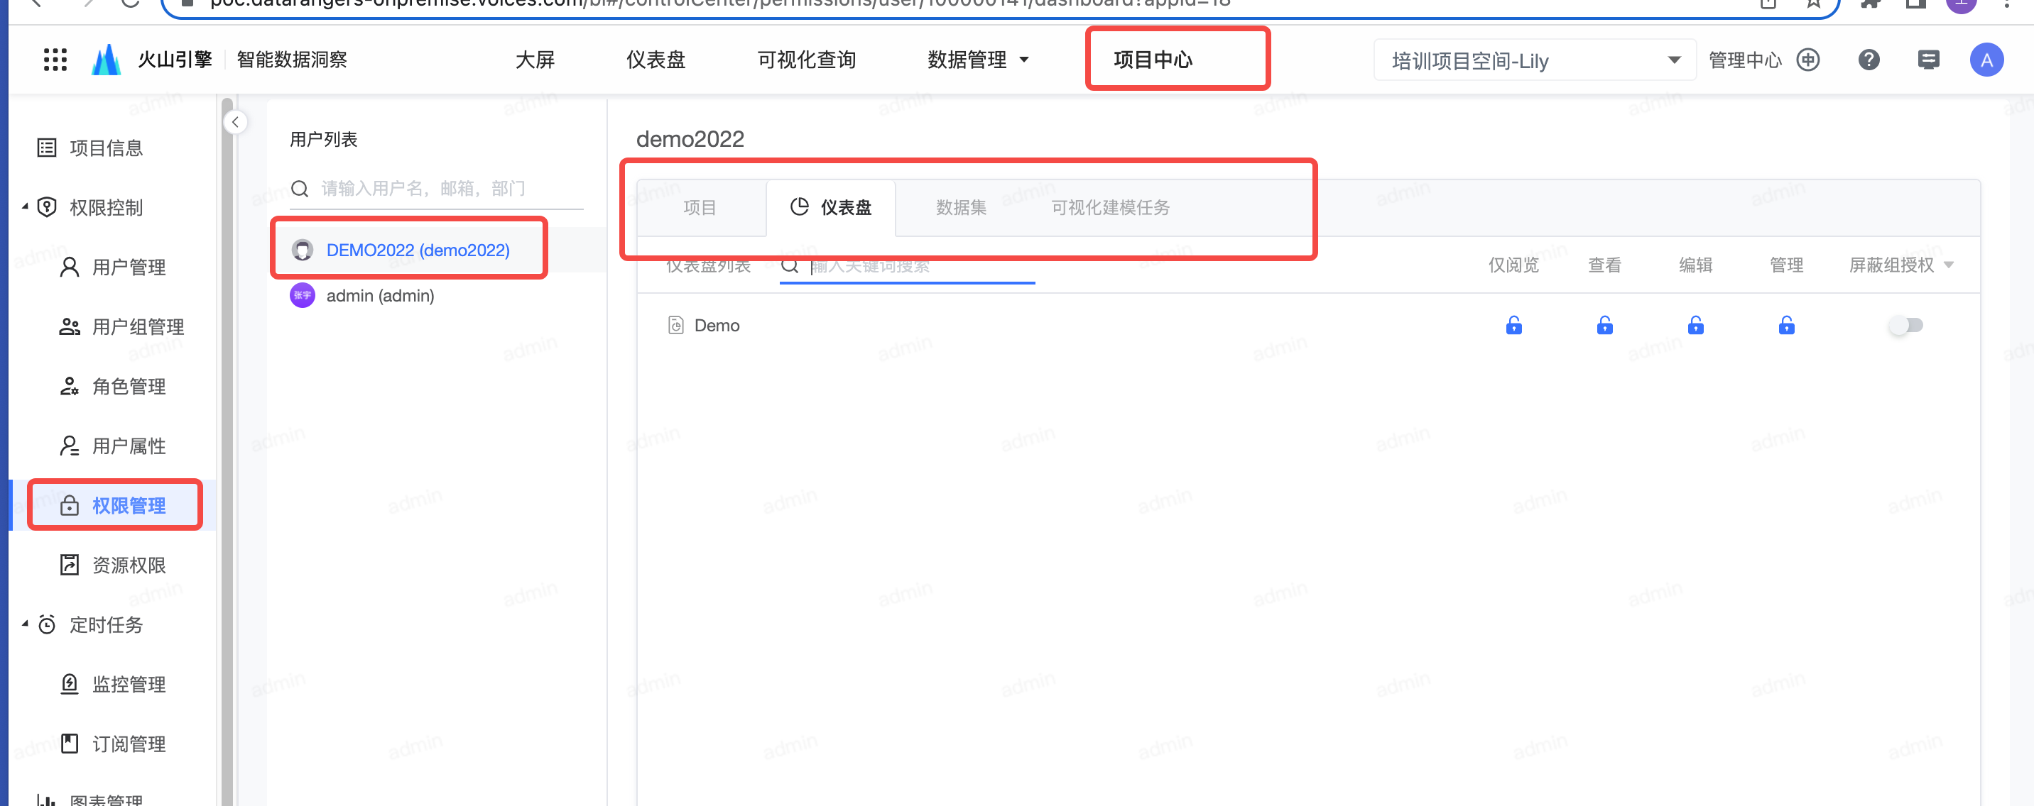This screenshot has height=806, width=2034.
Task: Select admin (admin) in user list
Action: (x=380, y=296)
